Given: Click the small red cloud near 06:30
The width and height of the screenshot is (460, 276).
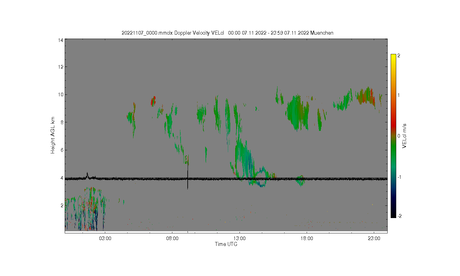Looking at the screenshot, I should tap(153, 101).
